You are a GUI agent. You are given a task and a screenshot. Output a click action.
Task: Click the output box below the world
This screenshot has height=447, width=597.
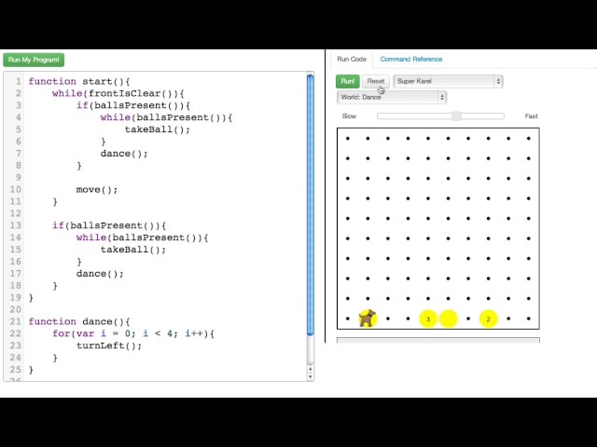click(437, 340)
